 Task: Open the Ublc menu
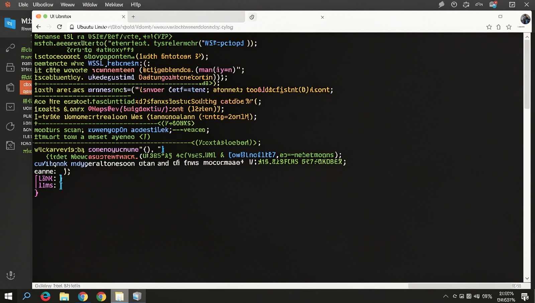coord(23,5)
